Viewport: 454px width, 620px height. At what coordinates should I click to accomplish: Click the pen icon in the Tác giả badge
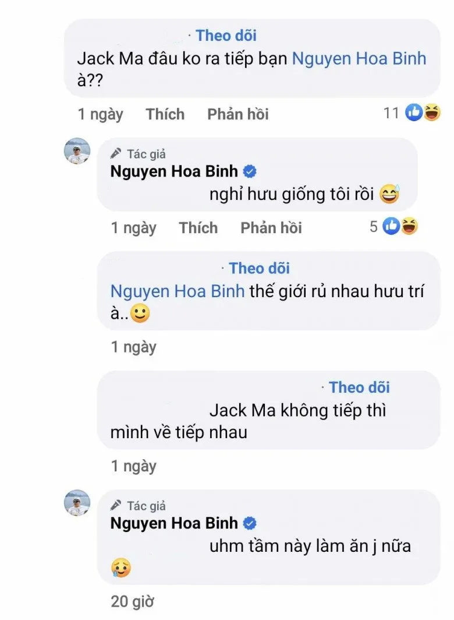[x=116, y=154]
